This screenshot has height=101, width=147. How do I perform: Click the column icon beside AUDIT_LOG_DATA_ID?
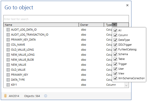coord(8,30)
